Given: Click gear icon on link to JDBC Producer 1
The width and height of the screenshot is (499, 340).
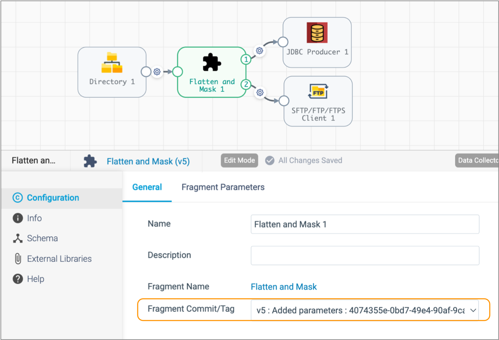Looking at the screenshot, I should point(259,50).
